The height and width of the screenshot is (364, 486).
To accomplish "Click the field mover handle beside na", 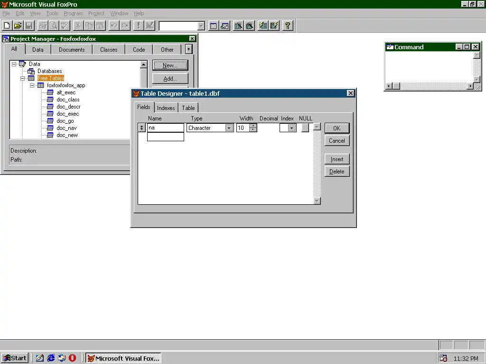I will pos(141,127).
